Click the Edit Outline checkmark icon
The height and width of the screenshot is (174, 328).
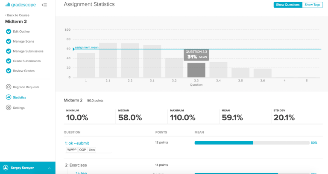click(x=9, y=32)
